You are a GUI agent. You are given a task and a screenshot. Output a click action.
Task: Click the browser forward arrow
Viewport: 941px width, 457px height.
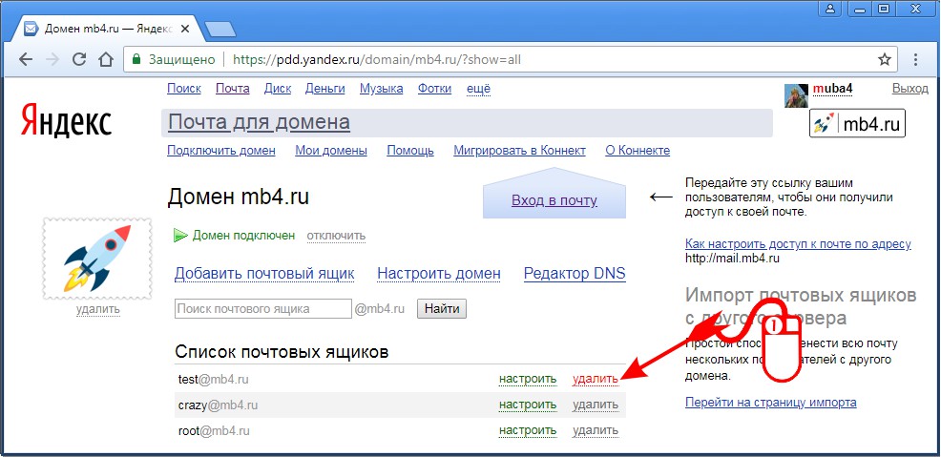52,59
